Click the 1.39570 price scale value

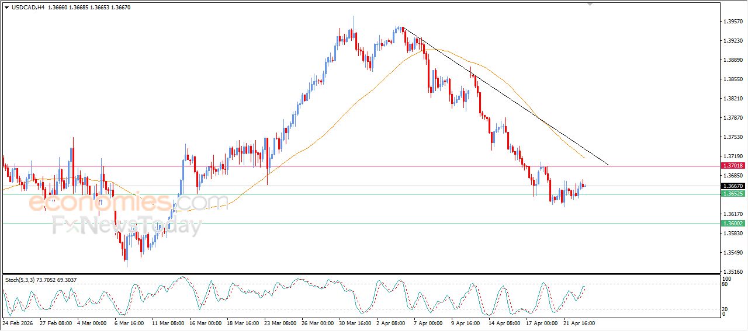732,22
